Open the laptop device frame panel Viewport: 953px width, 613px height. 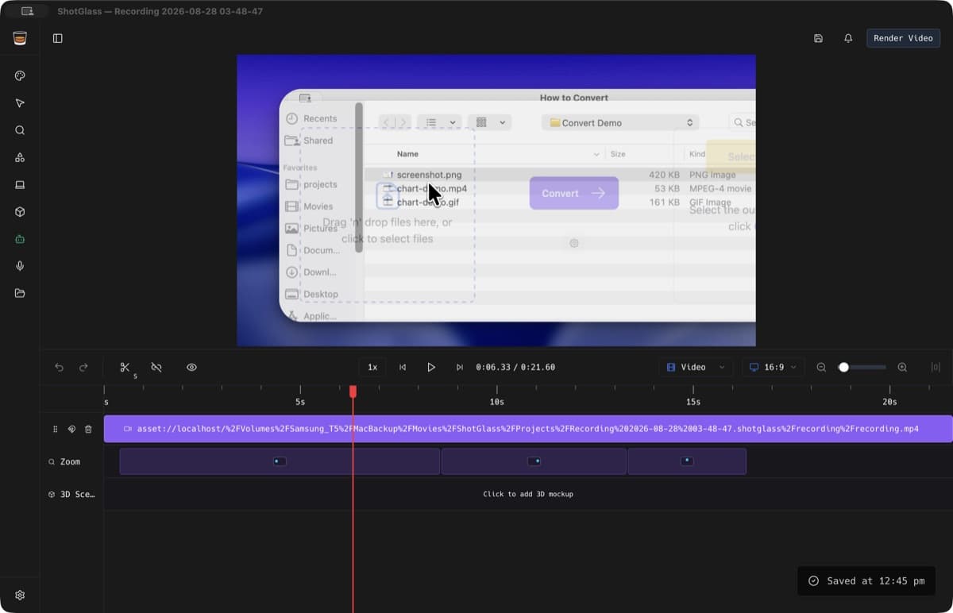point(20,185)
